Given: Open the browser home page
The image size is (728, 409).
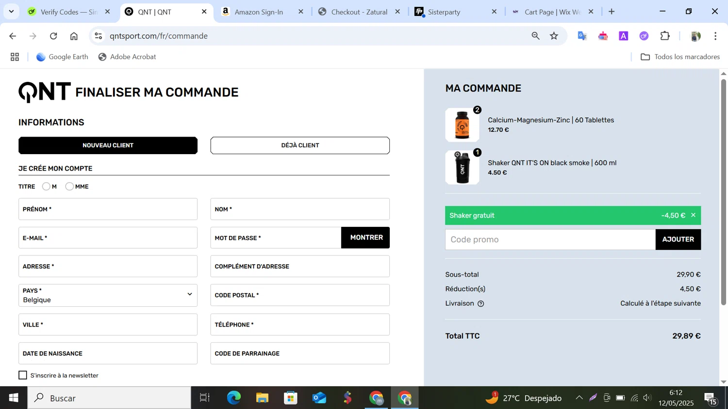Looking at the screenshot, I should 74,36.
